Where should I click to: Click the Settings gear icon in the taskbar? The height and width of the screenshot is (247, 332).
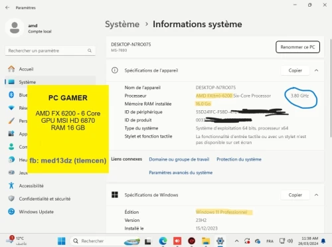[220, 241]
